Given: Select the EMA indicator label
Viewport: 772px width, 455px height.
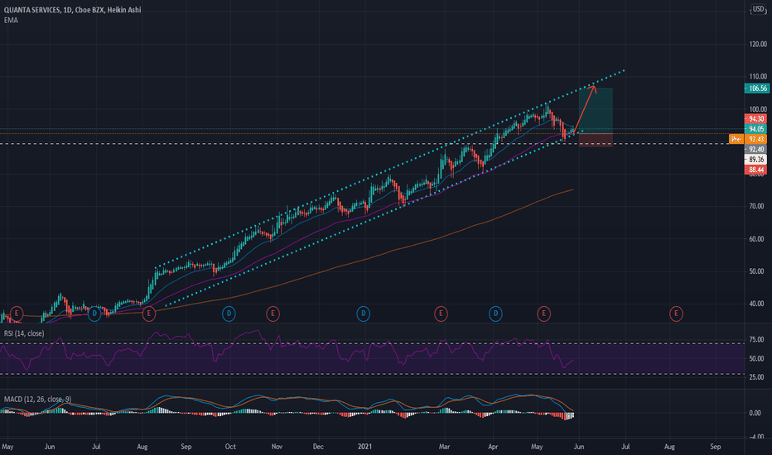Looking at the screenshot, I should [11, 20].
